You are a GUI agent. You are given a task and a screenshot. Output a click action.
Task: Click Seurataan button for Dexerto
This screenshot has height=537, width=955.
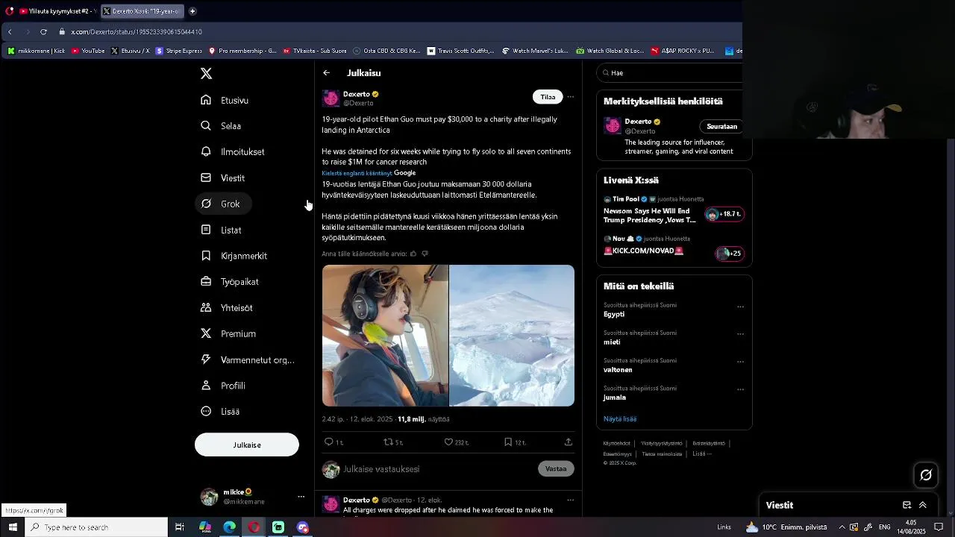(x=721, y=126)
